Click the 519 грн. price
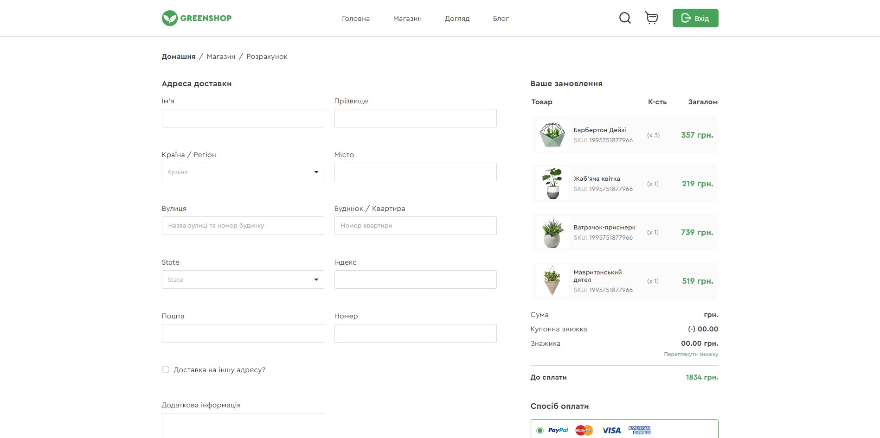 pyautogui.click(x=698, y=281)
